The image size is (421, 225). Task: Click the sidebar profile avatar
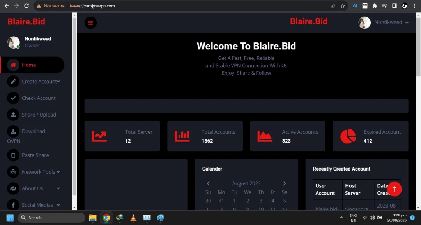(13, 42)
